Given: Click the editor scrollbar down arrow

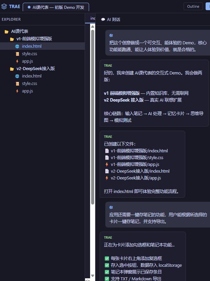Looking at the screenshot, I should [x=92, y=276].
